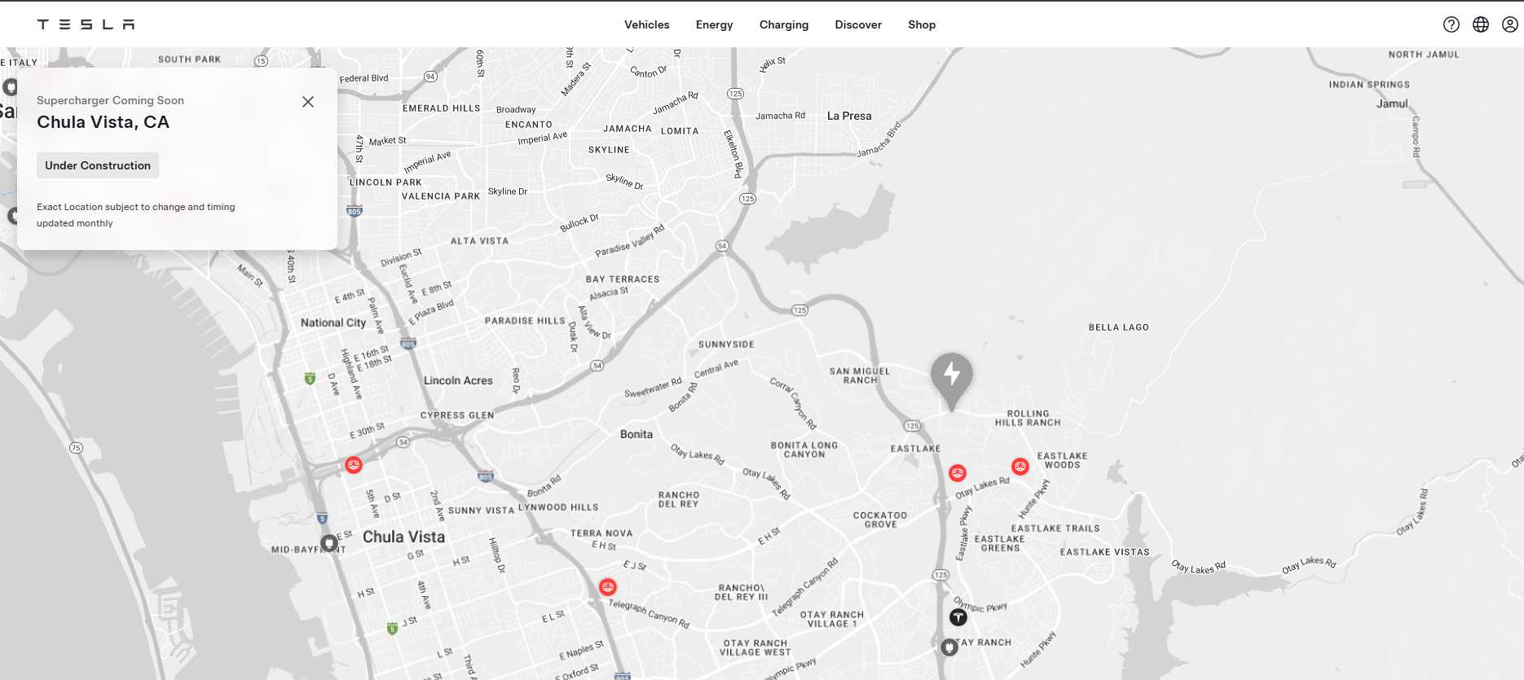Select red Supercharger pin west of Chula Vista
The image size is (1524, 680).
click(x=353, y=465)
